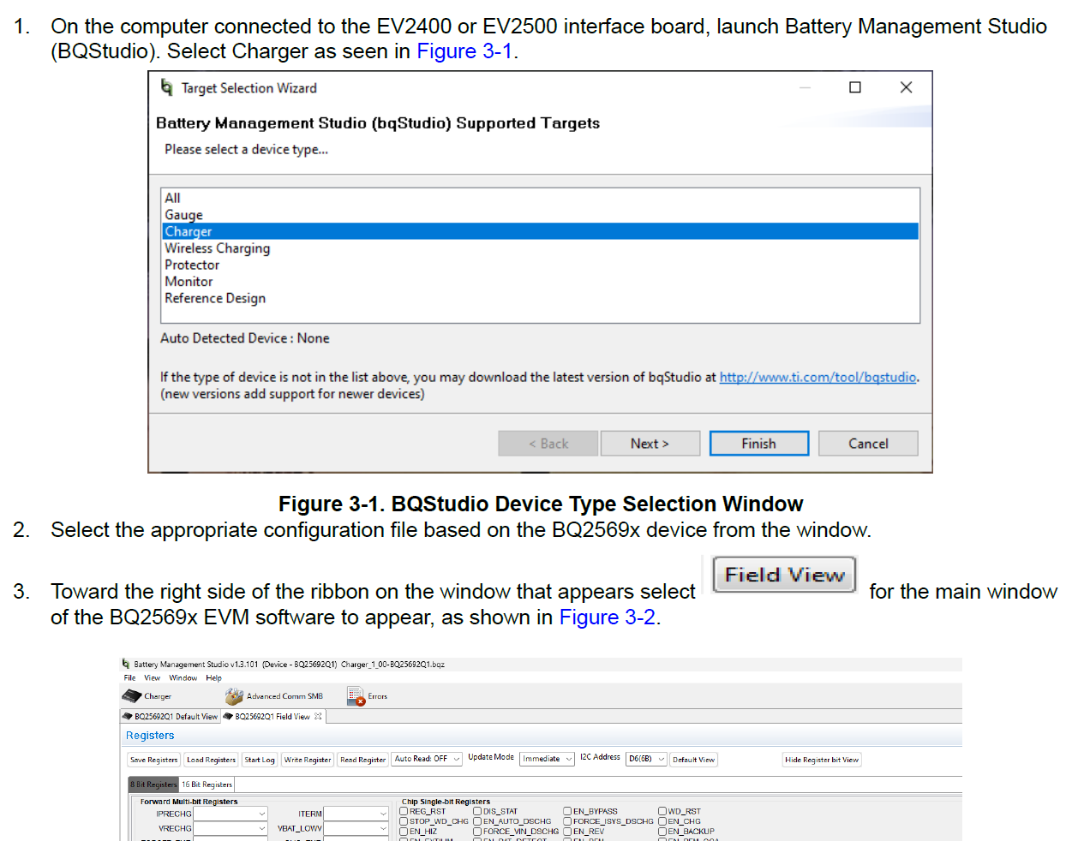Select Gauge in device type list
Image resolution: width=1078 pixels, height=841 pixels.
540,215
